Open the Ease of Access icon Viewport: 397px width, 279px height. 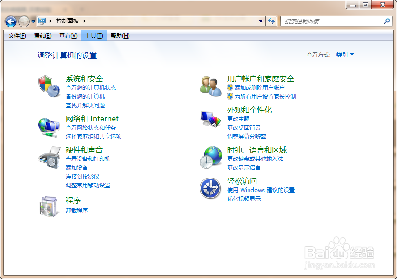(x=209, y=188)
